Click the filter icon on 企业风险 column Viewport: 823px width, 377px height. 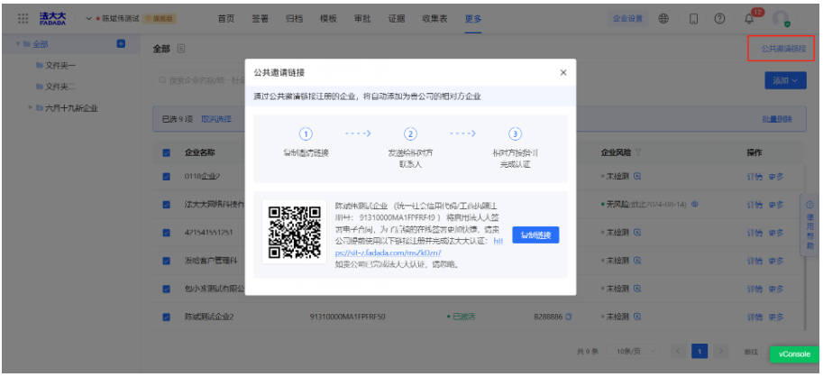638,152
